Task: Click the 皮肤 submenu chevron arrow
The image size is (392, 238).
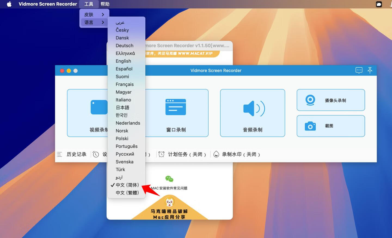Action: coord(103,15)
